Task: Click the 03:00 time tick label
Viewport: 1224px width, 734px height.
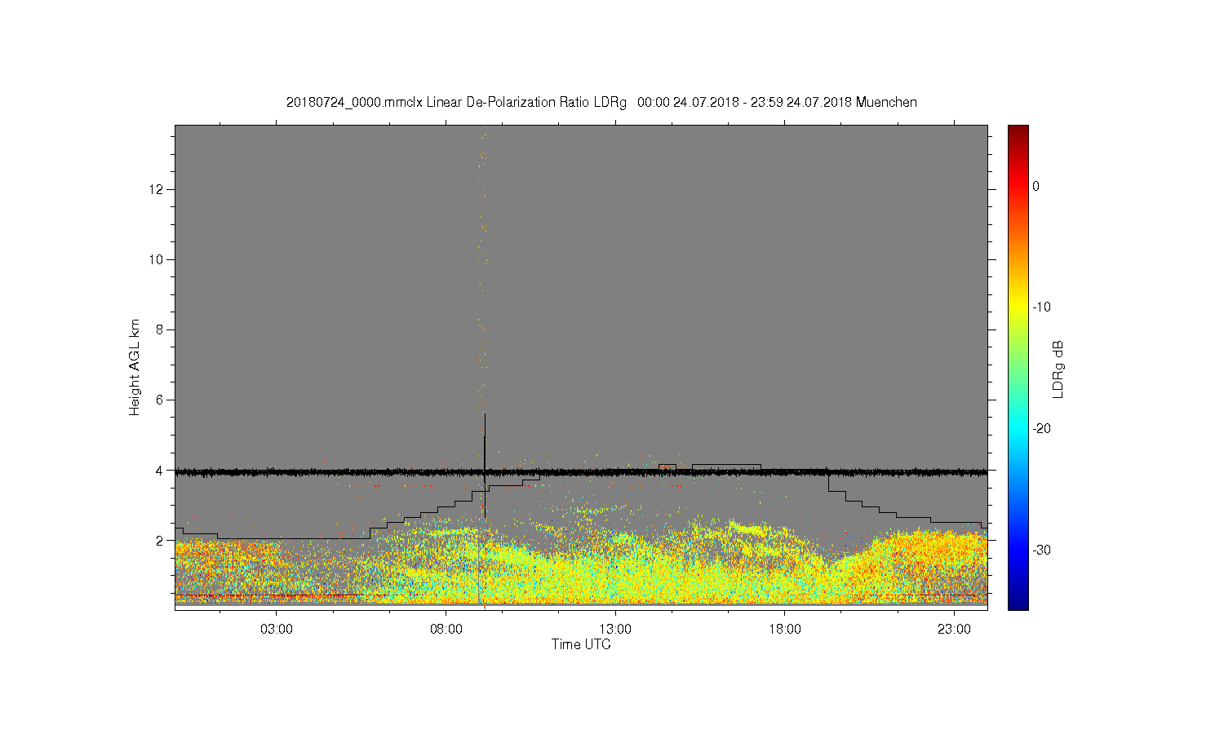Action: tap(277, 630)
